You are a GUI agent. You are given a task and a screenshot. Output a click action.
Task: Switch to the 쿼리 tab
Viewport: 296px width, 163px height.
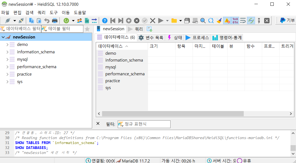pos(135,29)
